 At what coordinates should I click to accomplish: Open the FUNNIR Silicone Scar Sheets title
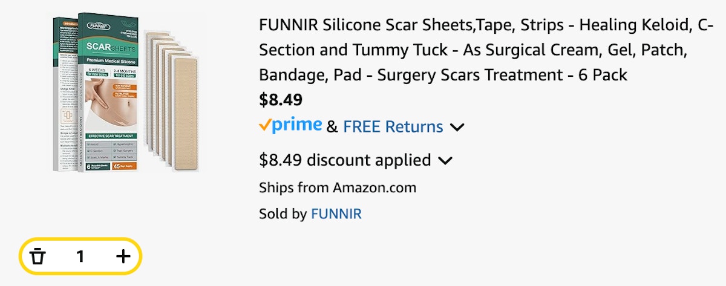pos(486,51)
